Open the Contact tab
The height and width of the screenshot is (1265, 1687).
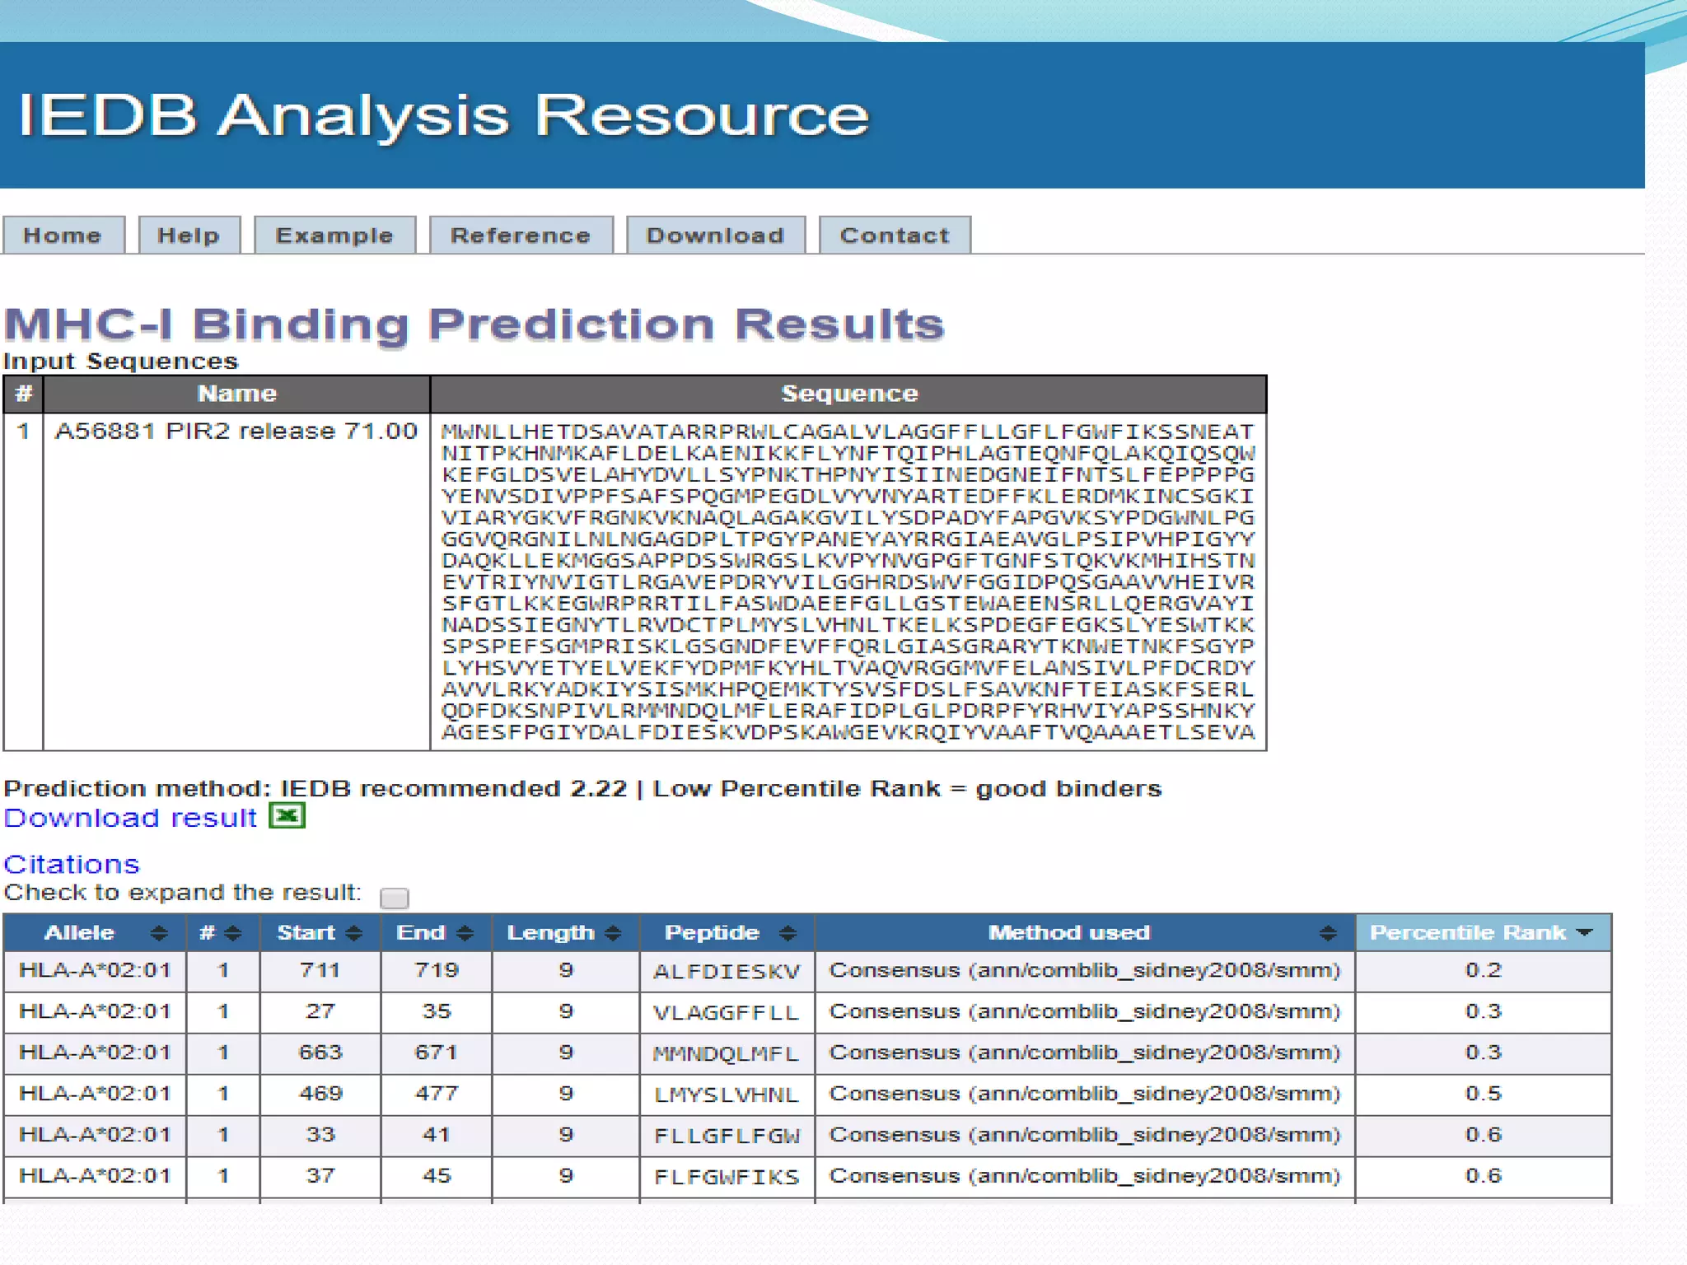tap(895, 236)
